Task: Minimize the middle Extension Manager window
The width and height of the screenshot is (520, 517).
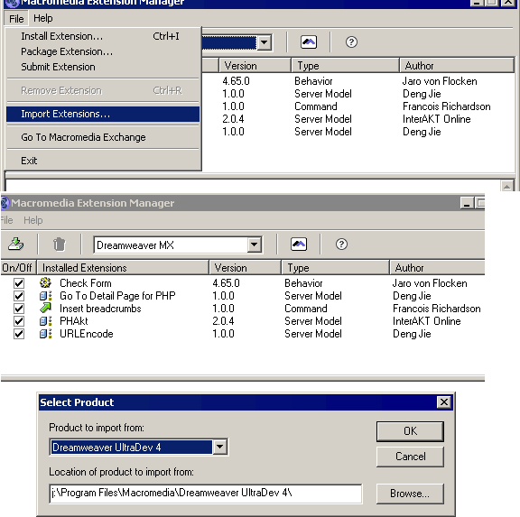Action: click(x=467, y=203)
